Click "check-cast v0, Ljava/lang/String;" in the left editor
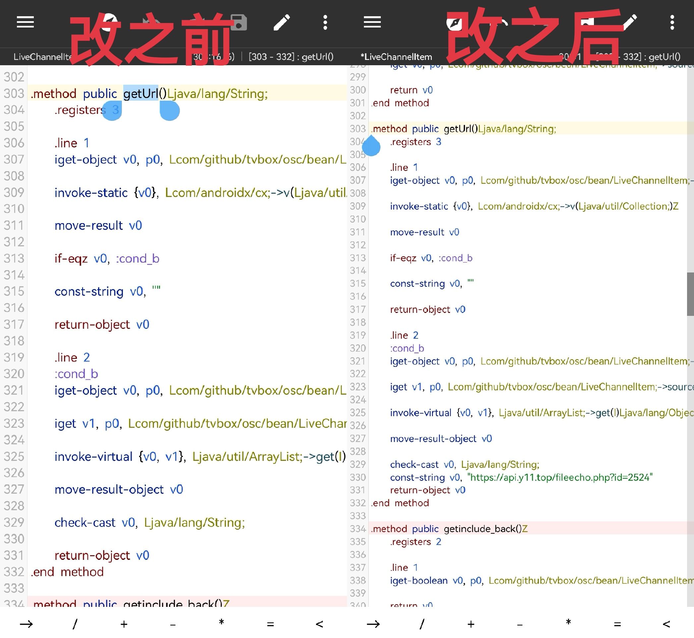Screen dimensions: 694x638 (x=150, y=523)
